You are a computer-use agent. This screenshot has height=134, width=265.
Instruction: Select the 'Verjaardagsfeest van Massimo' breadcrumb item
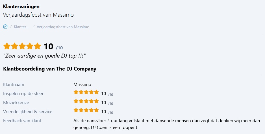(63, 27)
